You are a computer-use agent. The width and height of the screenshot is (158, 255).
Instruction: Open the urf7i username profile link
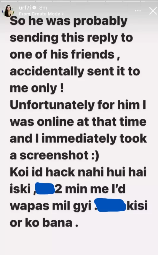pos(25,7)
